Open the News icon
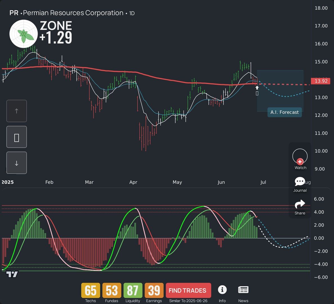This screenshot has width=334, height=304. [x=243, y=290]
